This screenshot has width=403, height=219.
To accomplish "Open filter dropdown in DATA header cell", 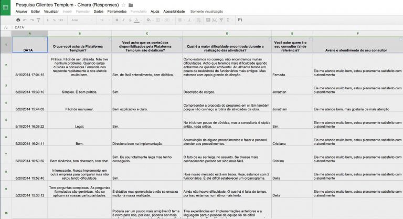I will pos(46,39).
